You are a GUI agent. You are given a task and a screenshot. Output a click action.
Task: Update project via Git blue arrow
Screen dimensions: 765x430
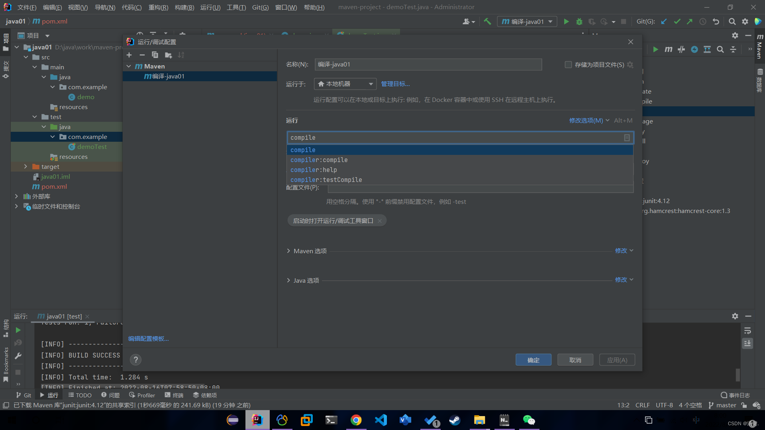coord(664,21)
